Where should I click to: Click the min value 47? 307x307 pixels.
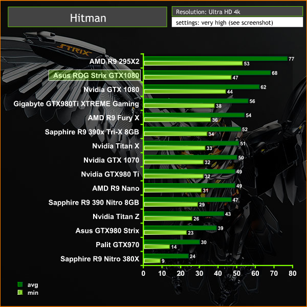pyautogui.click(x=235, y=78)
